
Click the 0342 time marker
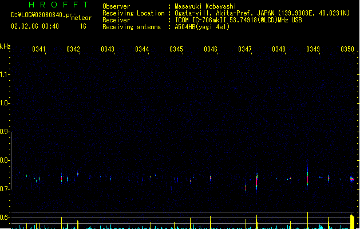[73, 49]
